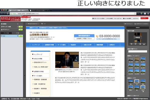Switch to the ゴミ箱 tab
Screen dimensions: 150x100
click(17, 33)
